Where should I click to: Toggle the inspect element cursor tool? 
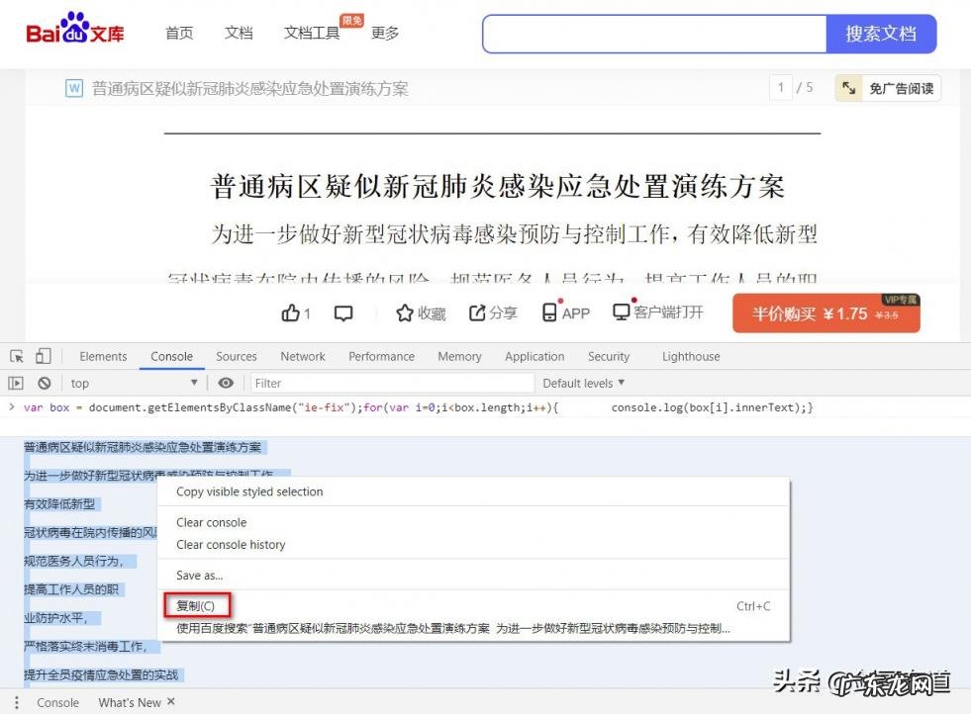coord(16,355)
